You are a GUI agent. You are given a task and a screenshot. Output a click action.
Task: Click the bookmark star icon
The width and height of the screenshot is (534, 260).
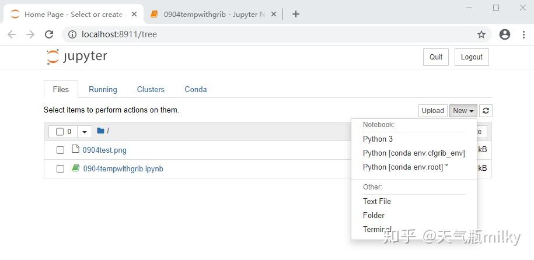(x=481, y=34)
